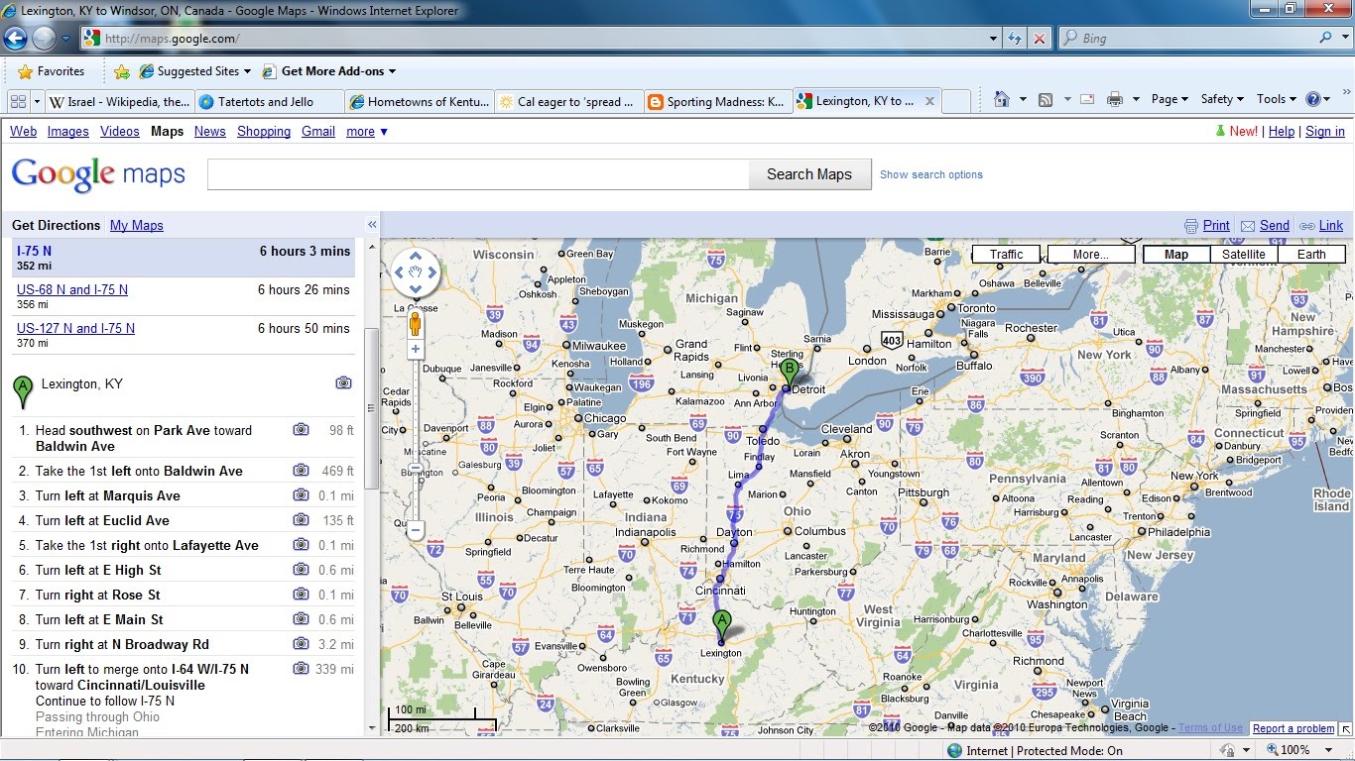Click the map zoom out minus button
1355x761 pixels.
pos(416,531)
